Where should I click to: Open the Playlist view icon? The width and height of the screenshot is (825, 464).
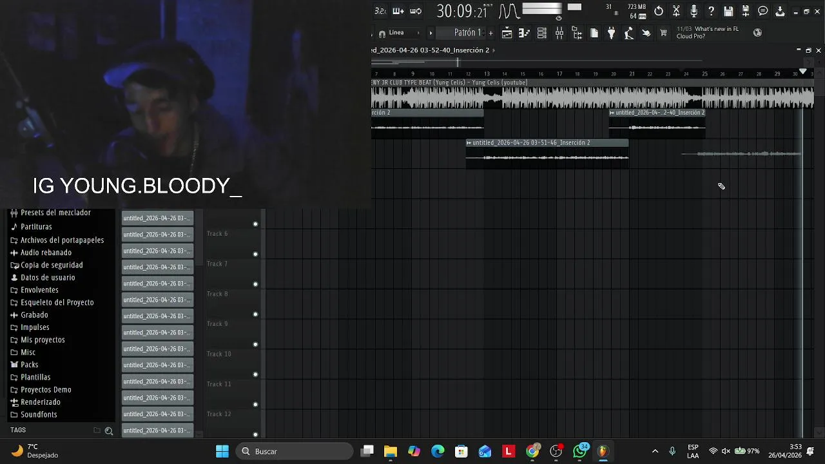[x=507, y=33]
